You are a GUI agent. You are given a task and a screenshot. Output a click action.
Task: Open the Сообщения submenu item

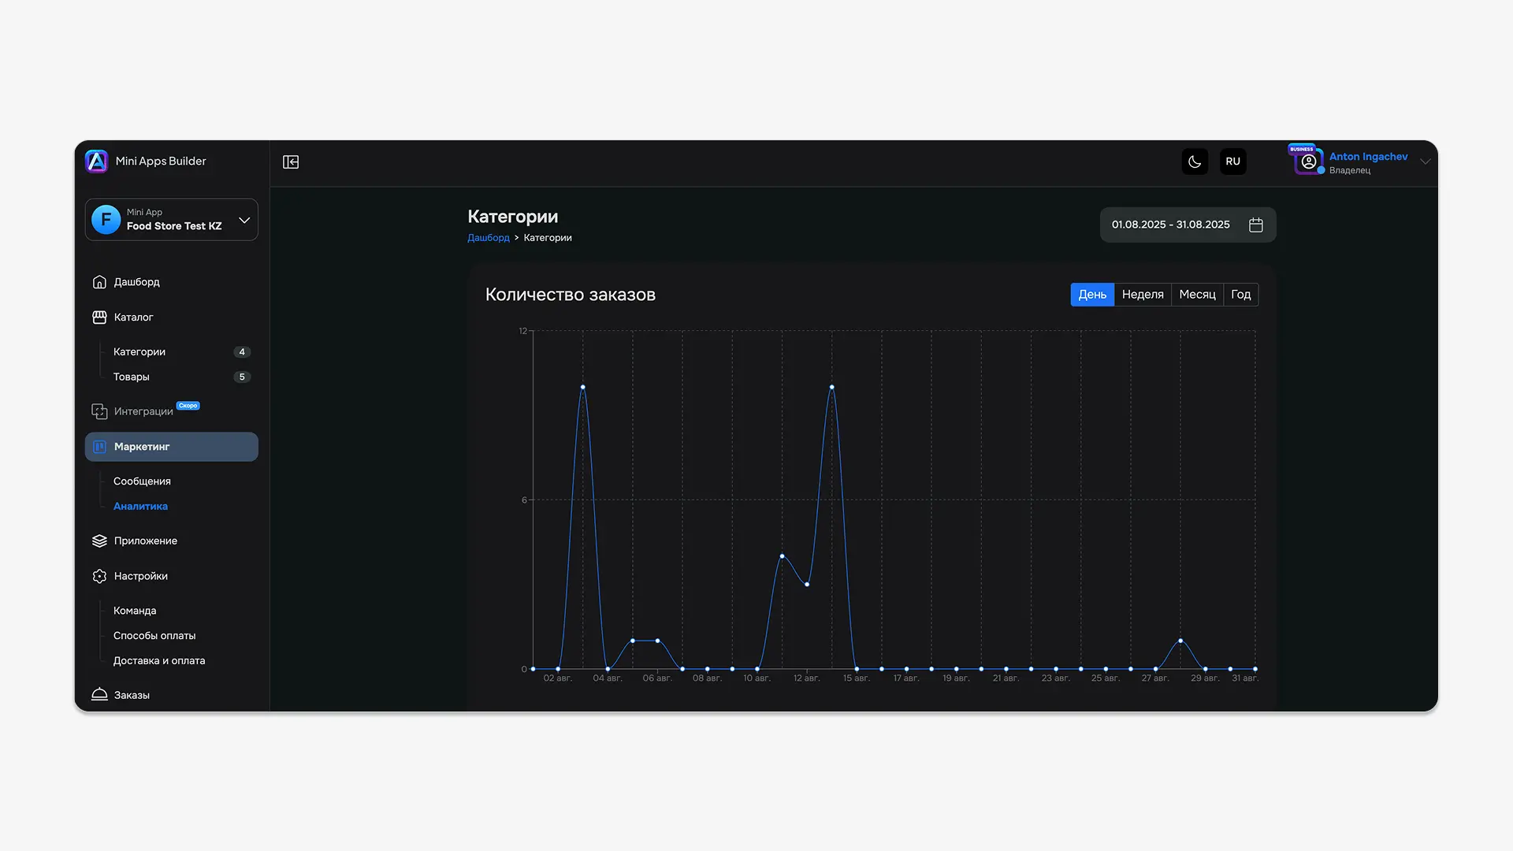(142, 481)
